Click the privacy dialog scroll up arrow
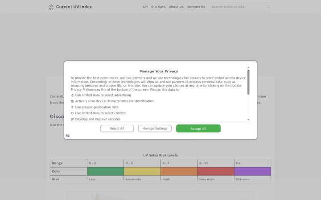The width and height of the screenshot is (321, 200). pos(248,68)
